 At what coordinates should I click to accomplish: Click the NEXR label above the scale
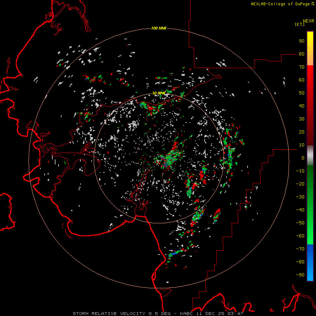(x=309, y=21)
